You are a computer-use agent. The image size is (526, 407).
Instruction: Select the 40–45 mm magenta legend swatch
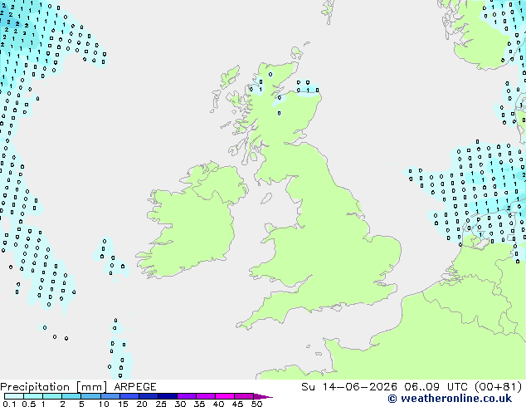pos(225,396)
